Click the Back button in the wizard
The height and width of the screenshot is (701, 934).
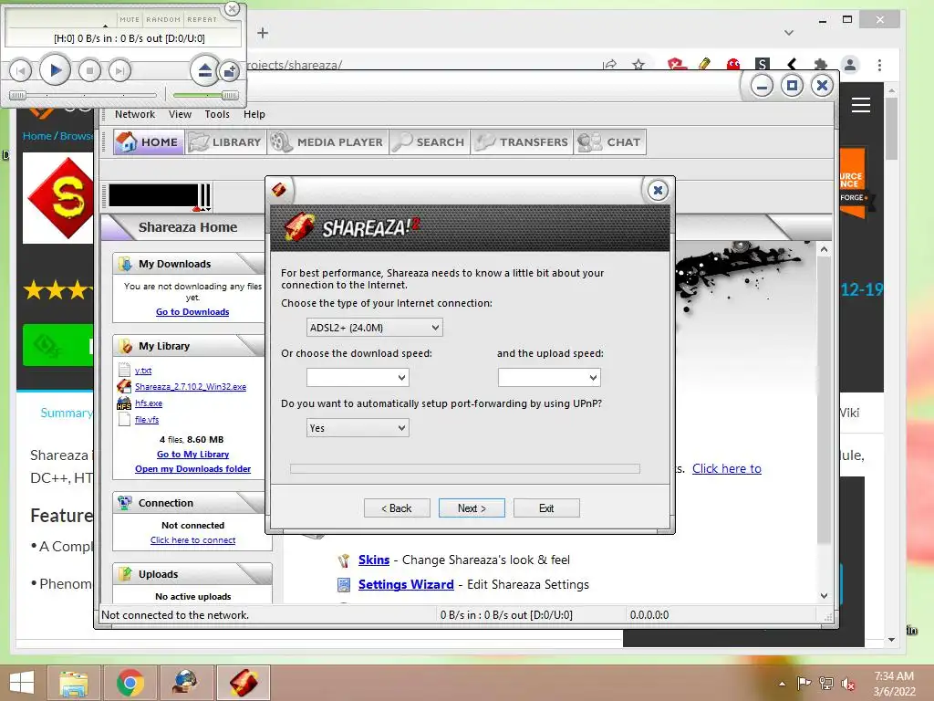coord(397,507)
